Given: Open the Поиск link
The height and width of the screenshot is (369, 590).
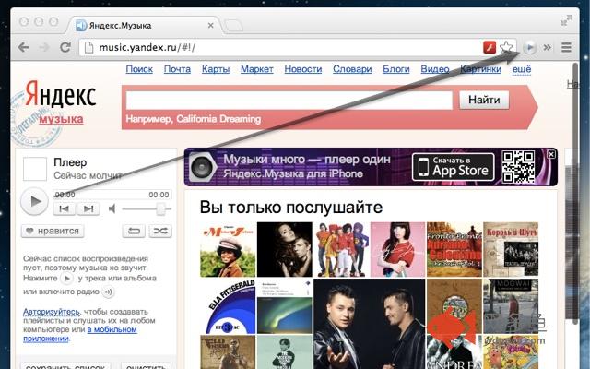Looking at the screenshot, I should click(139, 69).
